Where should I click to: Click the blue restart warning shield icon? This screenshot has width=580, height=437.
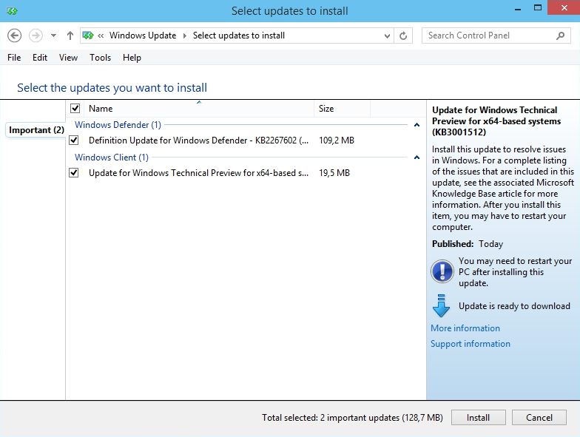442,271
